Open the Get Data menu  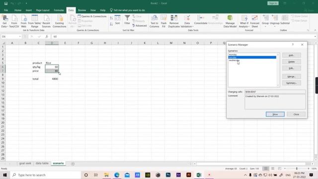pos(4,21)
